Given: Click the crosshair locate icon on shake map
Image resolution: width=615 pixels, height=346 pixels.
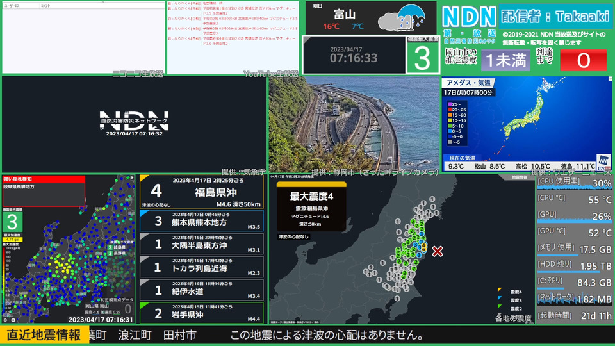Looking at the screenshot, I should (x=6, y=320).
